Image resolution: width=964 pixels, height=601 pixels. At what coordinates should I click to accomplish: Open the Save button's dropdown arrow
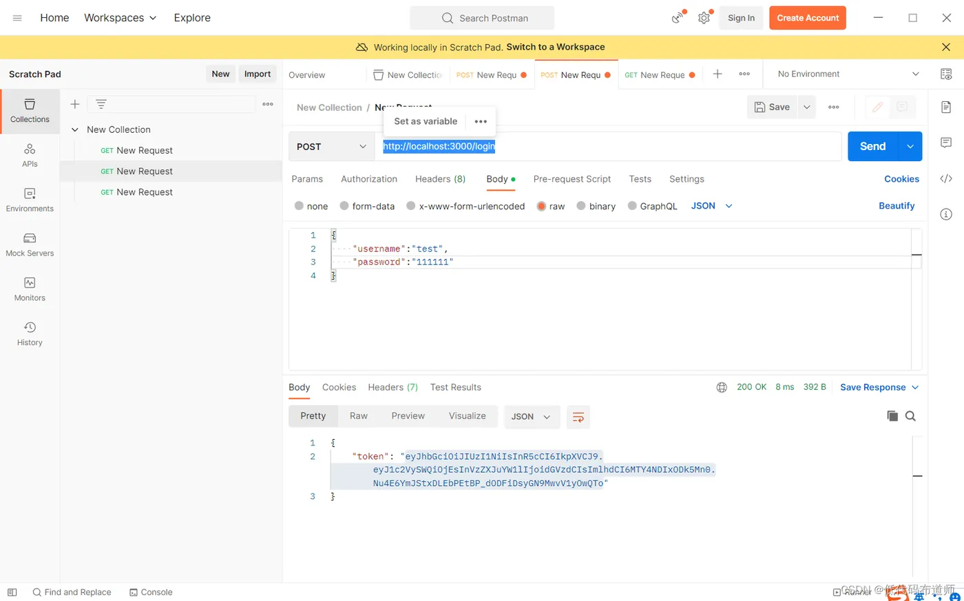[807, 107]
